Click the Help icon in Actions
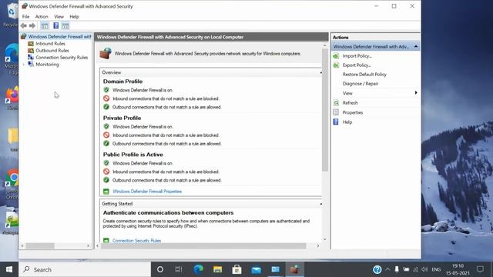The width and height of the screenshot is (493, 277). [336, 122]
